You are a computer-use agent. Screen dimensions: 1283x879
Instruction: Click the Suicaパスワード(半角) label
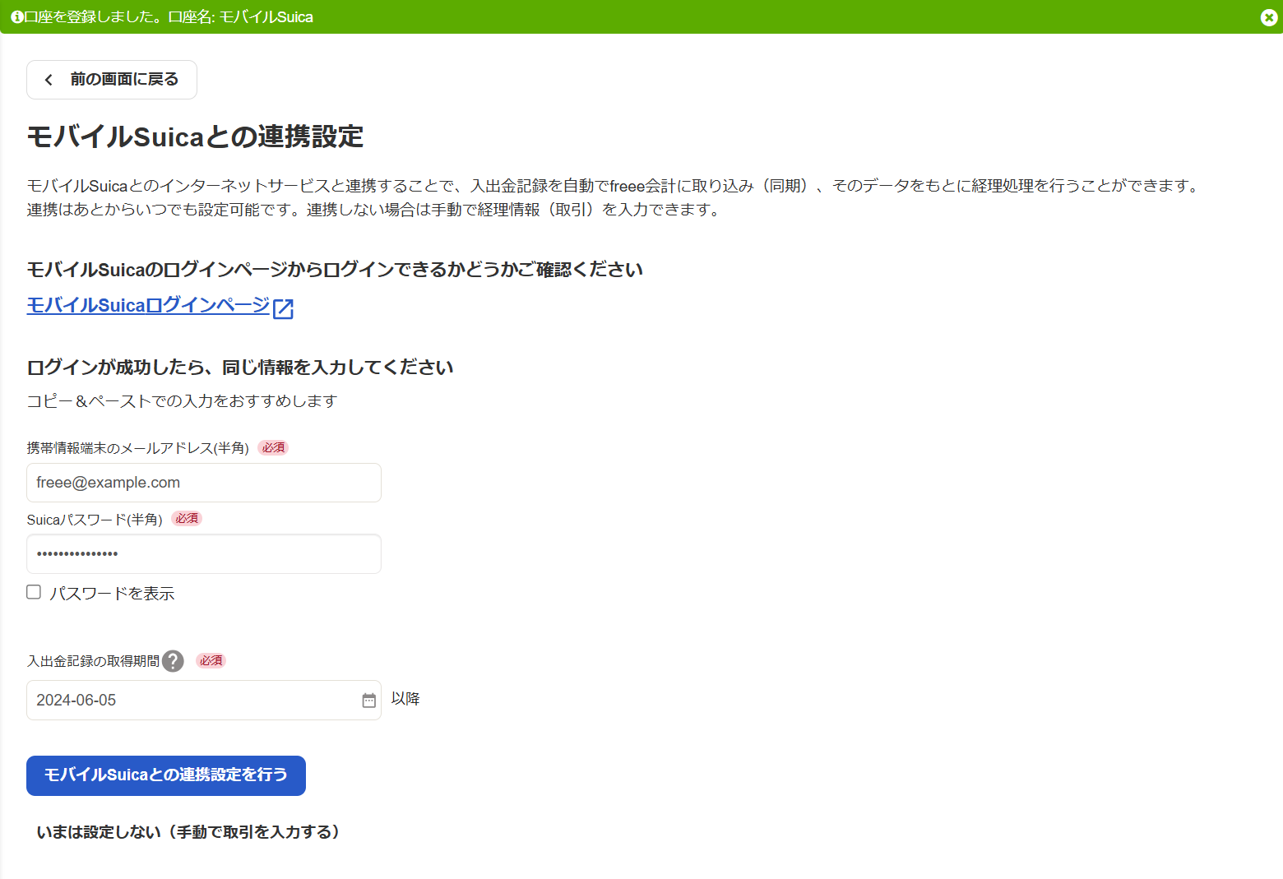coord(95,520)
